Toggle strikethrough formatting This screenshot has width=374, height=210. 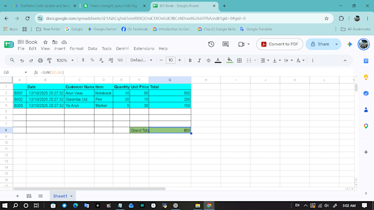pos(208,60)
